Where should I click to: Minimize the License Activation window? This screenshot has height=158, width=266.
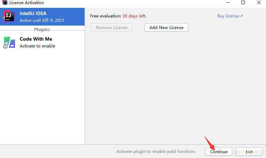(x=228, y=2)
